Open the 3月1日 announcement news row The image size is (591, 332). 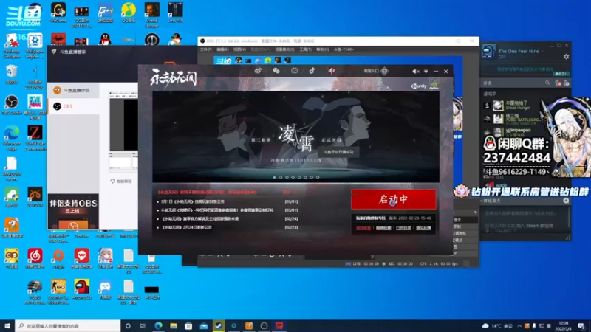[228, 201]
